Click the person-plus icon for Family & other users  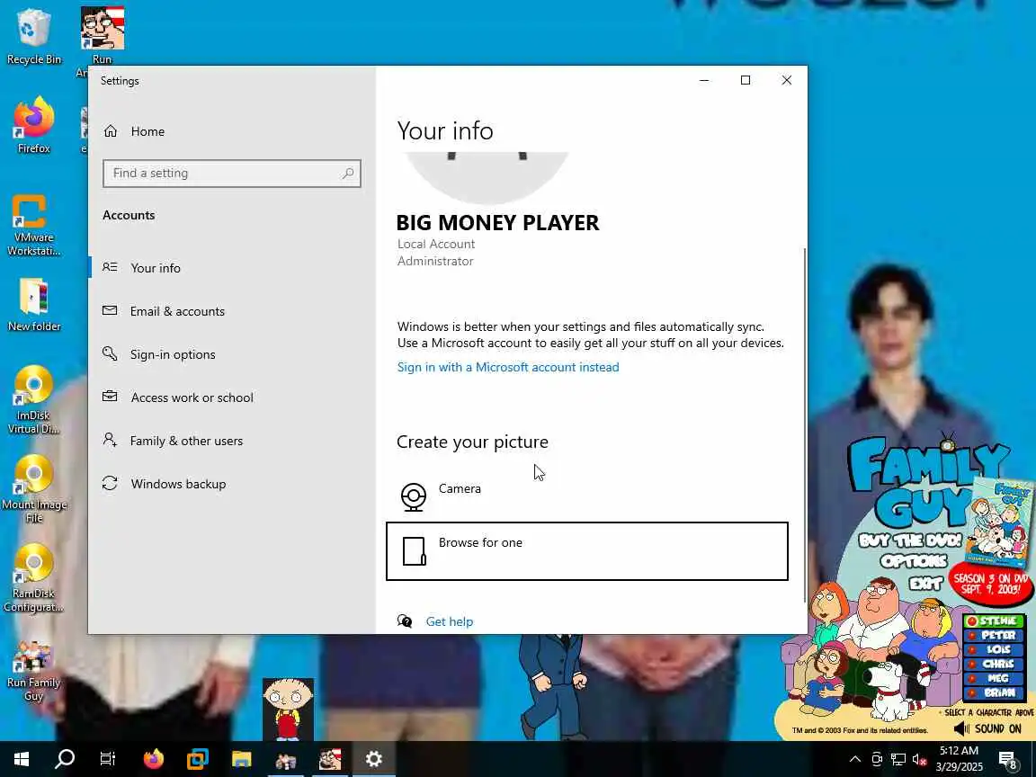coord(110,440)
